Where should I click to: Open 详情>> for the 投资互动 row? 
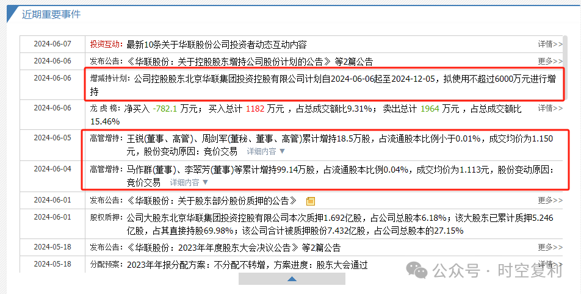click(x=550, y=44)
